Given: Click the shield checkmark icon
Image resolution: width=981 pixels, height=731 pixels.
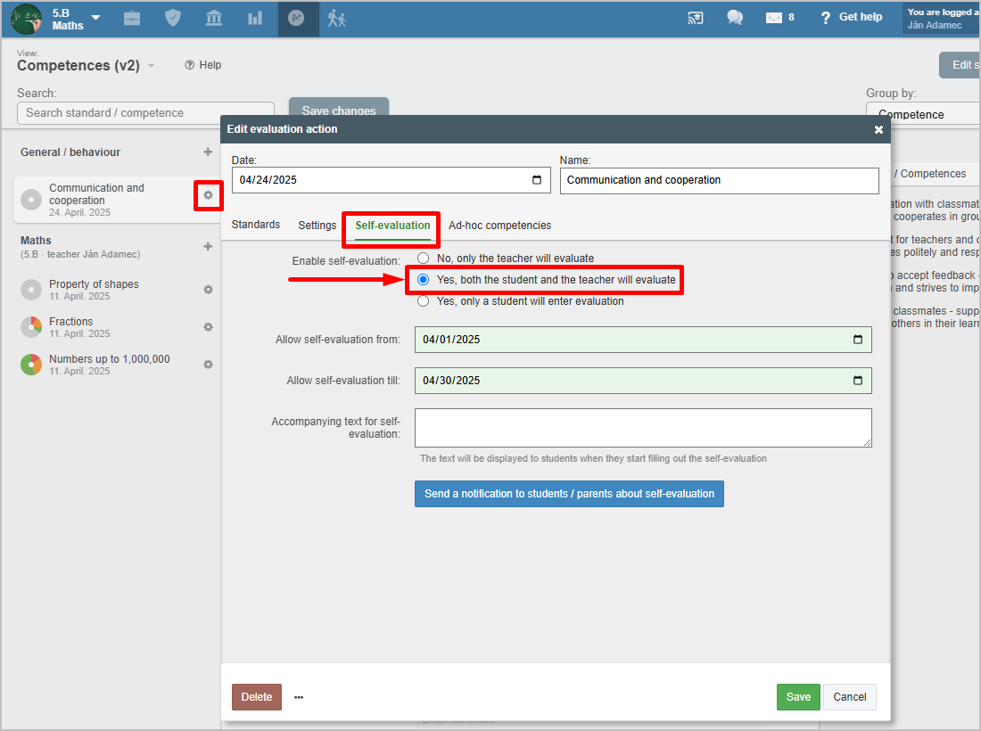Looking at the screenshot, I should (x=173, y=18).
